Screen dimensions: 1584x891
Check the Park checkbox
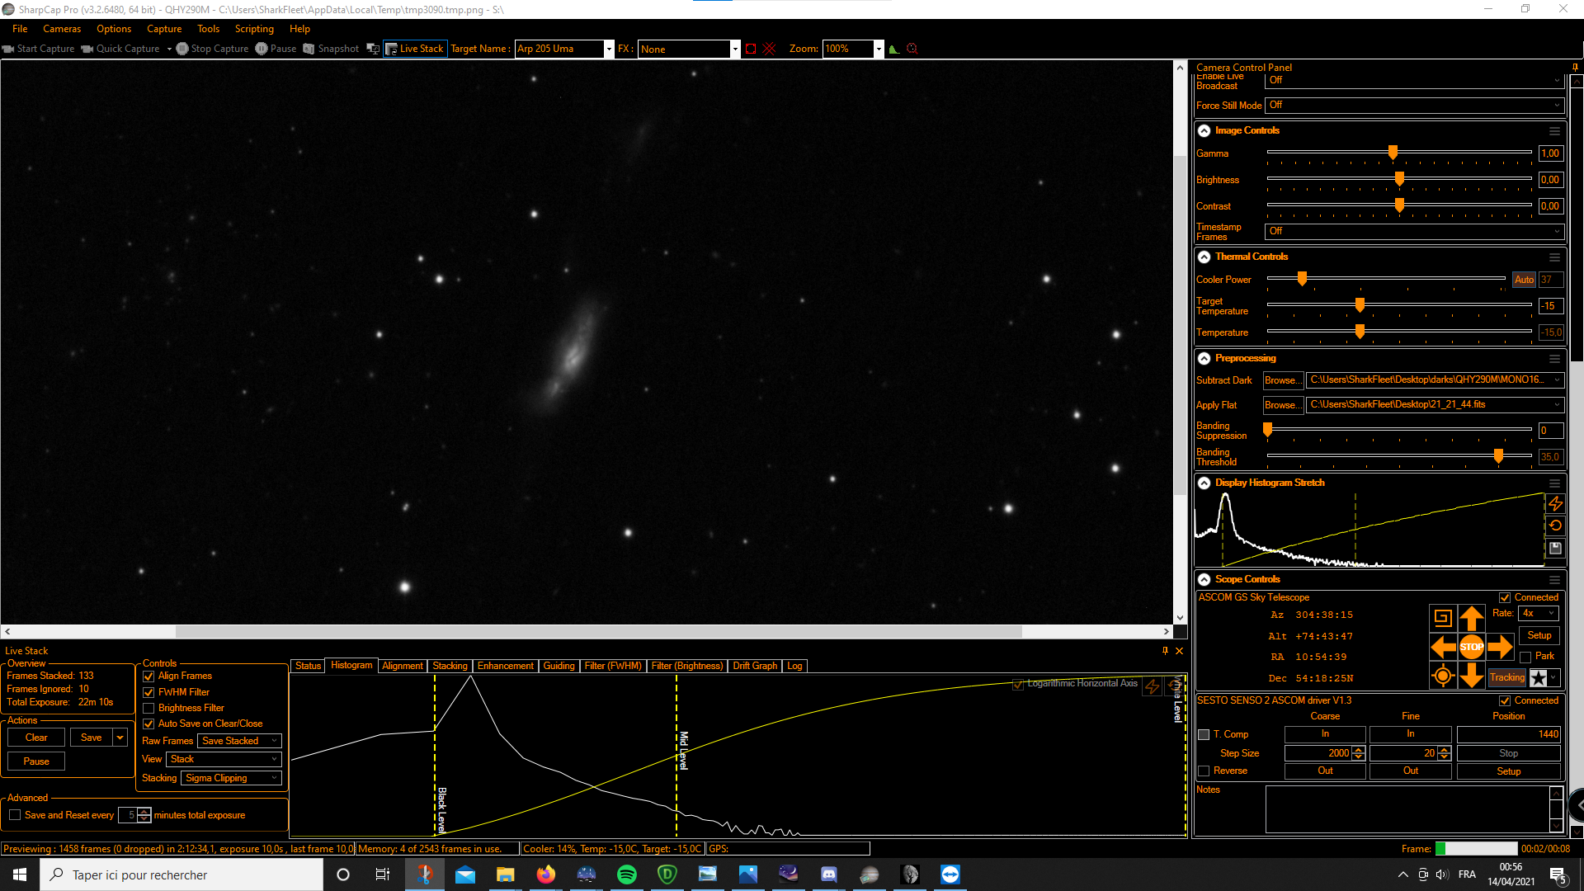click(x=1525, y=657)
